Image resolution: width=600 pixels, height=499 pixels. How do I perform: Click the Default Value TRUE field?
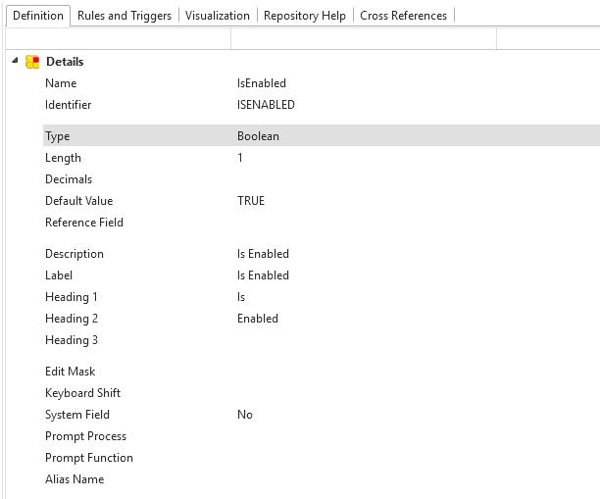coord(251,201)
